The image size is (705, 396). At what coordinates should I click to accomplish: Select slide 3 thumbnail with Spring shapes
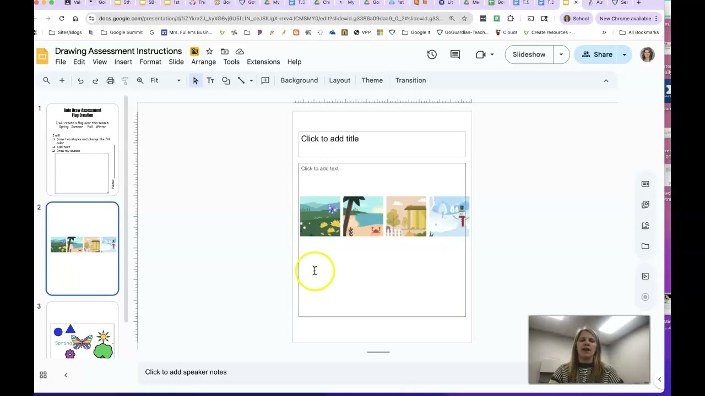click(82, 330)
